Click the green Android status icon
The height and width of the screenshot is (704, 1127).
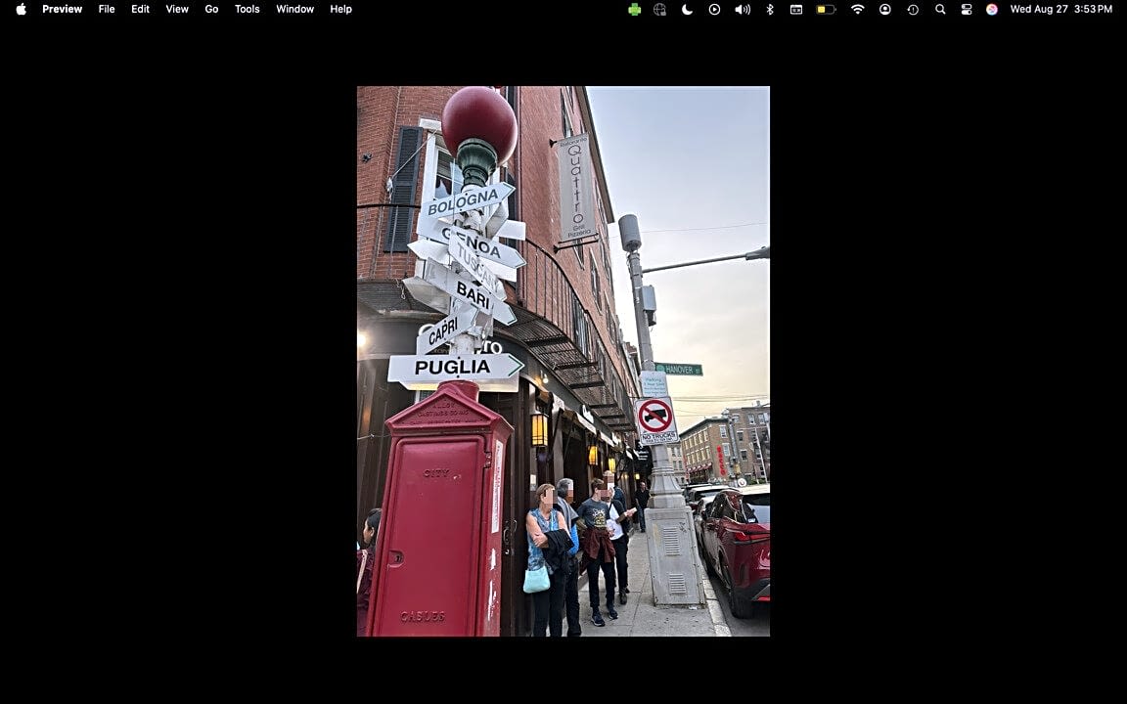coord(634,9)
